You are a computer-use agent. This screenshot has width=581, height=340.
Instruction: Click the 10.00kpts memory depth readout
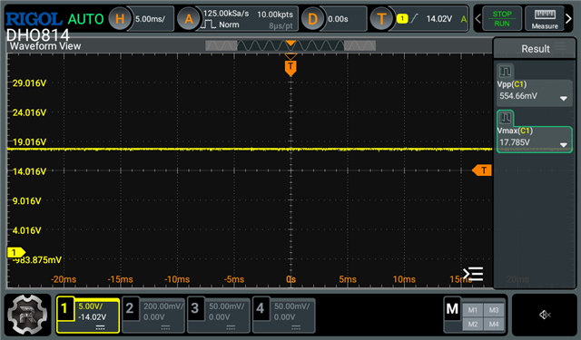(275, 15)
